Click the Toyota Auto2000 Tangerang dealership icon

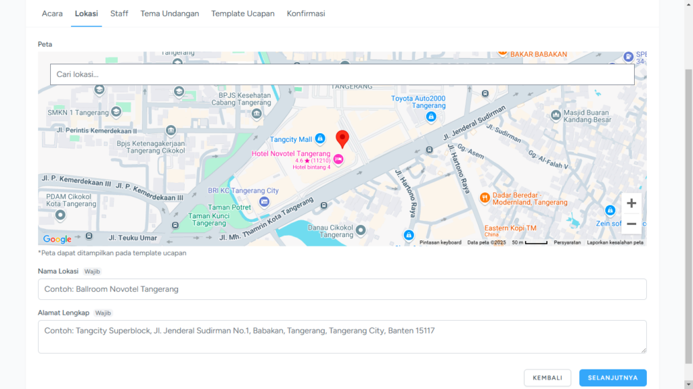click(x=430, y=116)
